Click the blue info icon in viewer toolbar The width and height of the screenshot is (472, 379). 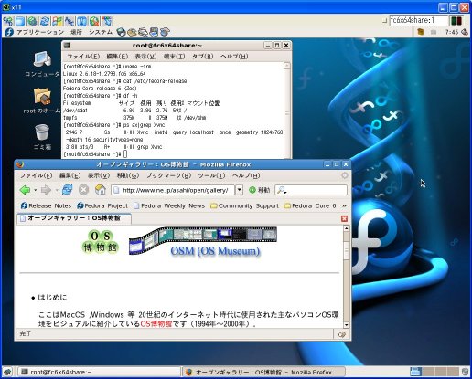pos(82,21)
